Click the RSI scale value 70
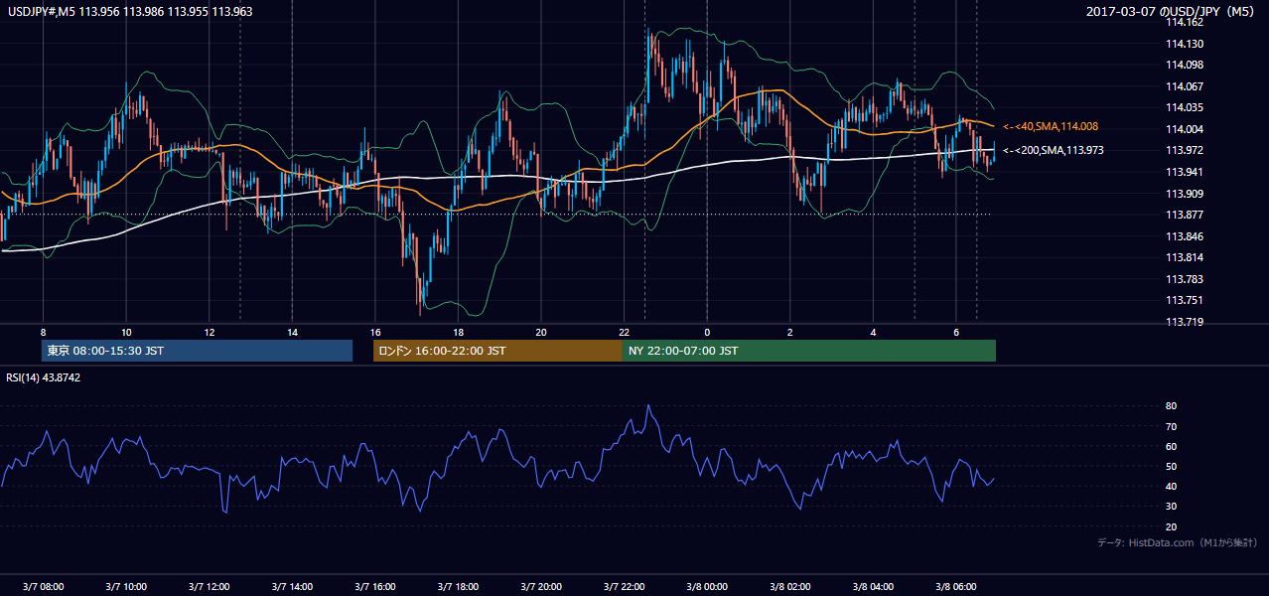This screenshot has width=1269, height=596. pos(1171,426)
